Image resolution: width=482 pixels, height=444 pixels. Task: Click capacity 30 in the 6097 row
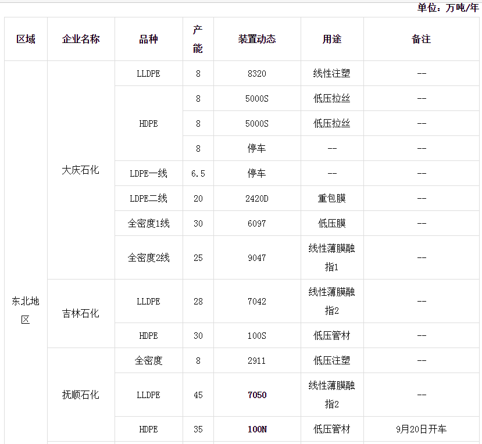click(198, 223)
